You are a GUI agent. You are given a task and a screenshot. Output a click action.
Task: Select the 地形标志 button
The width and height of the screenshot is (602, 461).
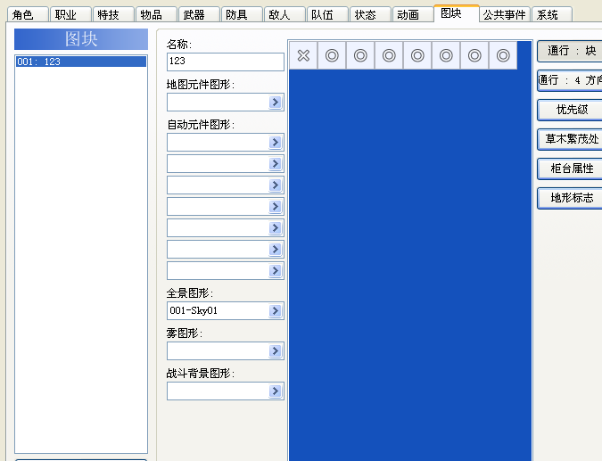coord(570,198)
